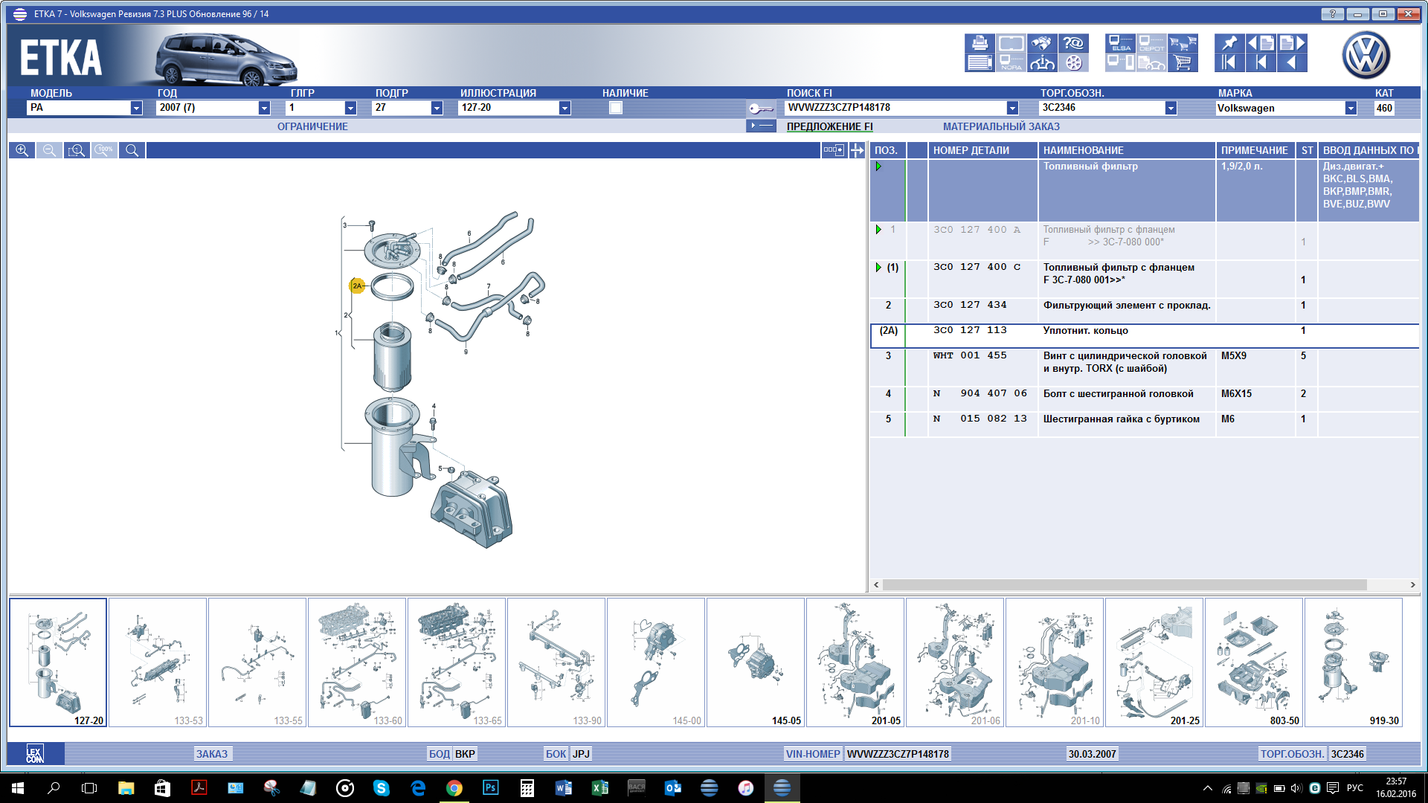Select thumbnail illustration 201-05
The height and width of the screenshot is (803, 1428).
855,662
